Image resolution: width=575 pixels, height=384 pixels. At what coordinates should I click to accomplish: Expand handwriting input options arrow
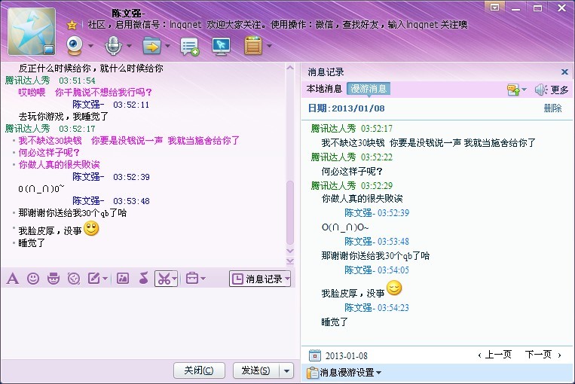coord(106,279)
